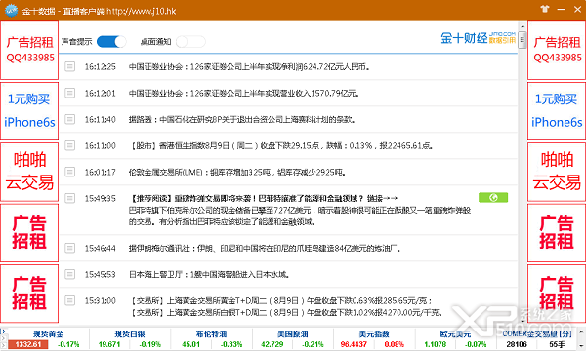Open the note icon for 16:12:25 news
This screenshot has height=351, width=586.
tap(69, 66)
